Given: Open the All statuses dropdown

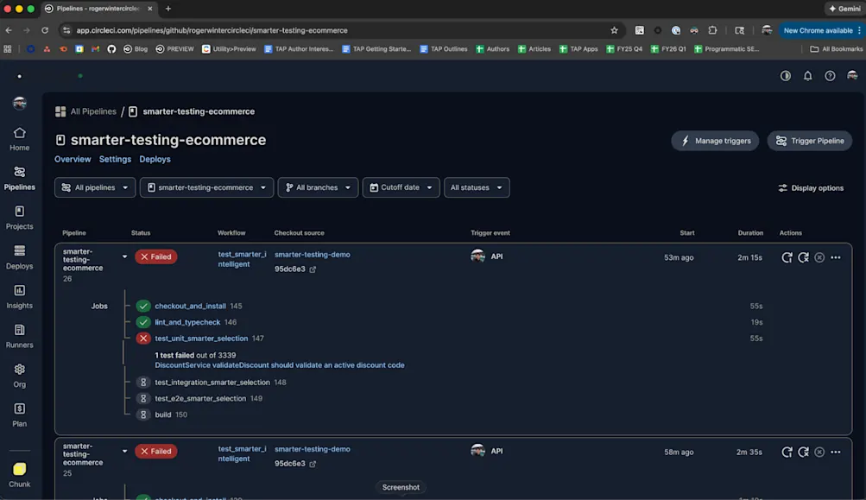Looking at the screenshot, I should tap(477, 188).
